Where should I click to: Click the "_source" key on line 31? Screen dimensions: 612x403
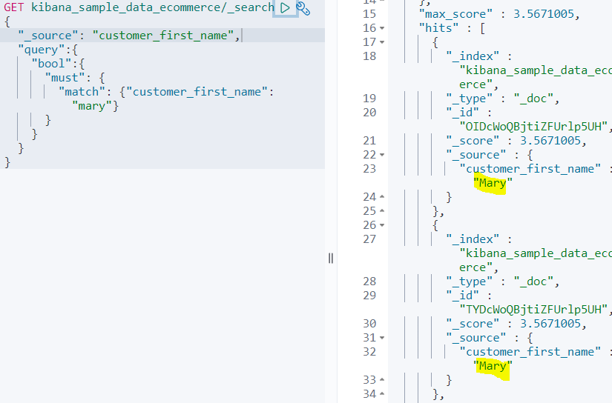click(x=476, y=338)
